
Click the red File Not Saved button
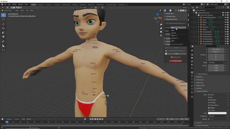176,61
